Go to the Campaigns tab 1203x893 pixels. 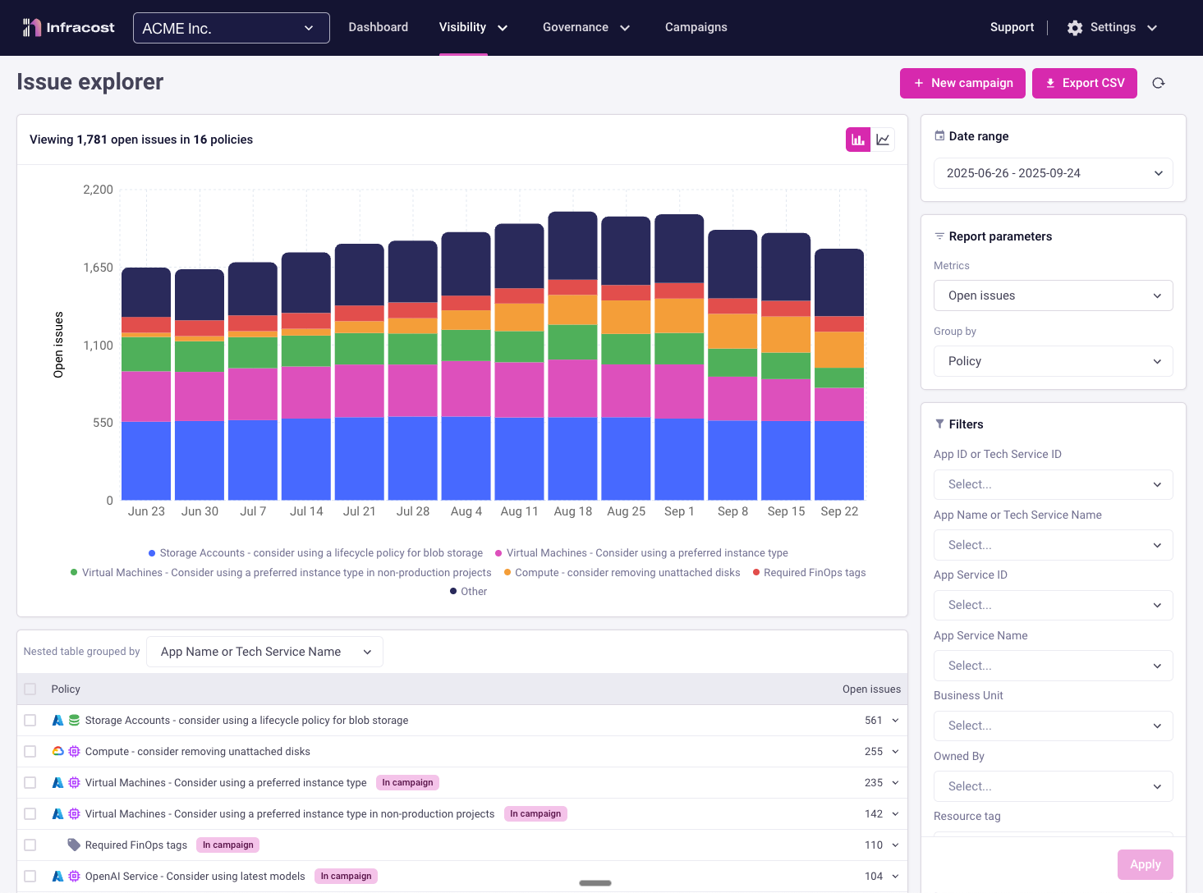[696, 28]
